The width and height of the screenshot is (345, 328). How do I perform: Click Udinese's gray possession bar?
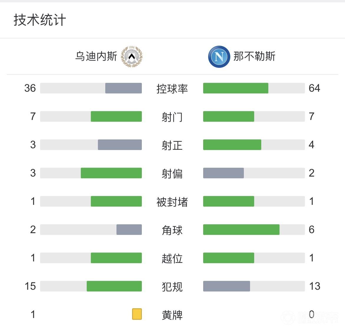[124, 88]
